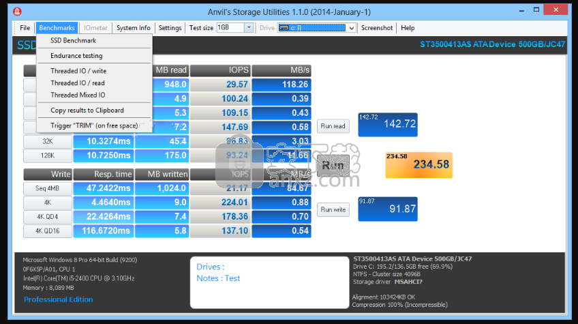Click the total score 234.58 box
Screen dimensions: 578x324
[419, 165]
